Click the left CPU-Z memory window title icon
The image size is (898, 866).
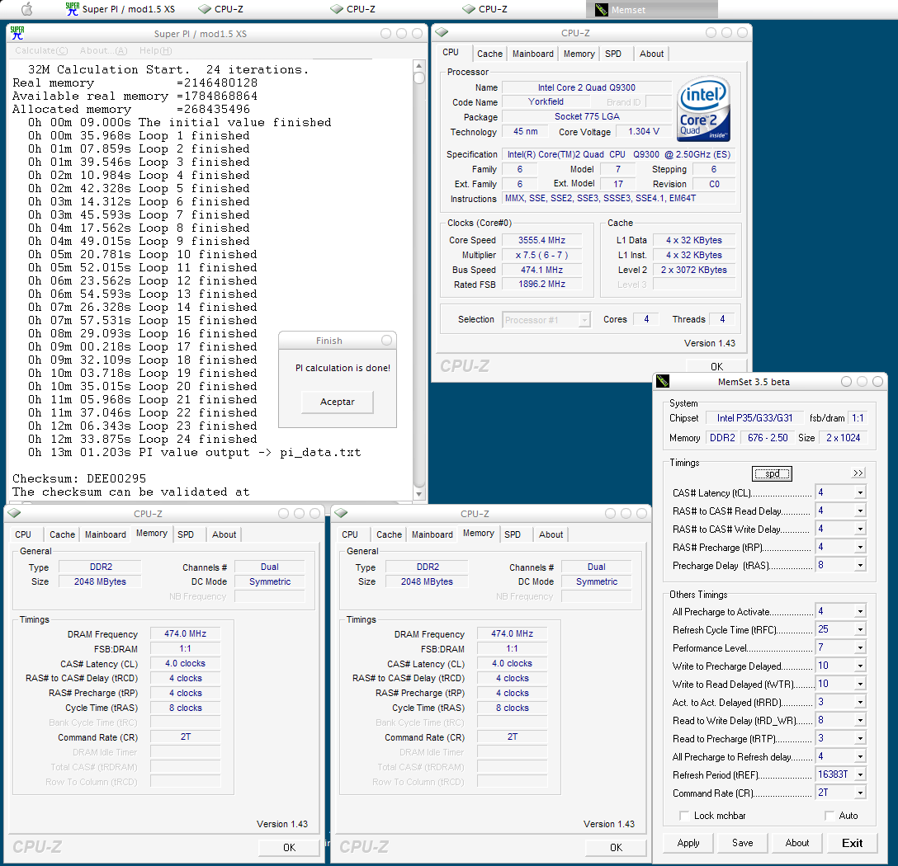(x=14, y=514)
